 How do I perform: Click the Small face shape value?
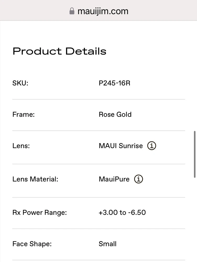click(108, 244)
